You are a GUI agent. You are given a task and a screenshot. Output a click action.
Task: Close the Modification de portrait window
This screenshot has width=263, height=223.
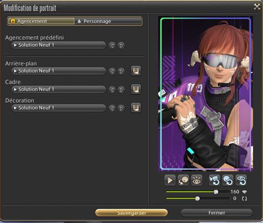tap(257, 7)
